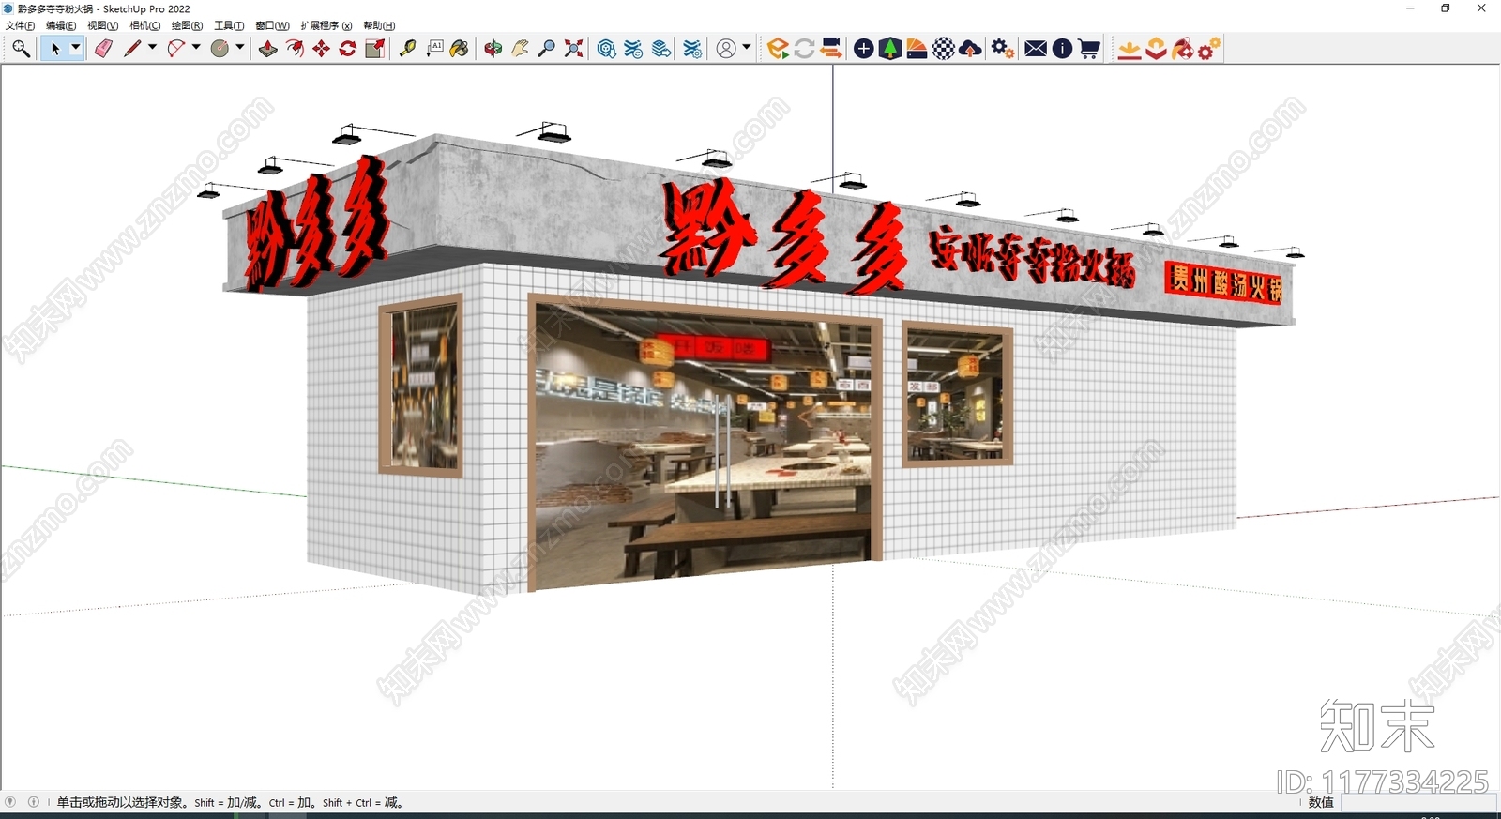
Task: Open the Extension Warehouse icon
Action: (x=633, y=49)
